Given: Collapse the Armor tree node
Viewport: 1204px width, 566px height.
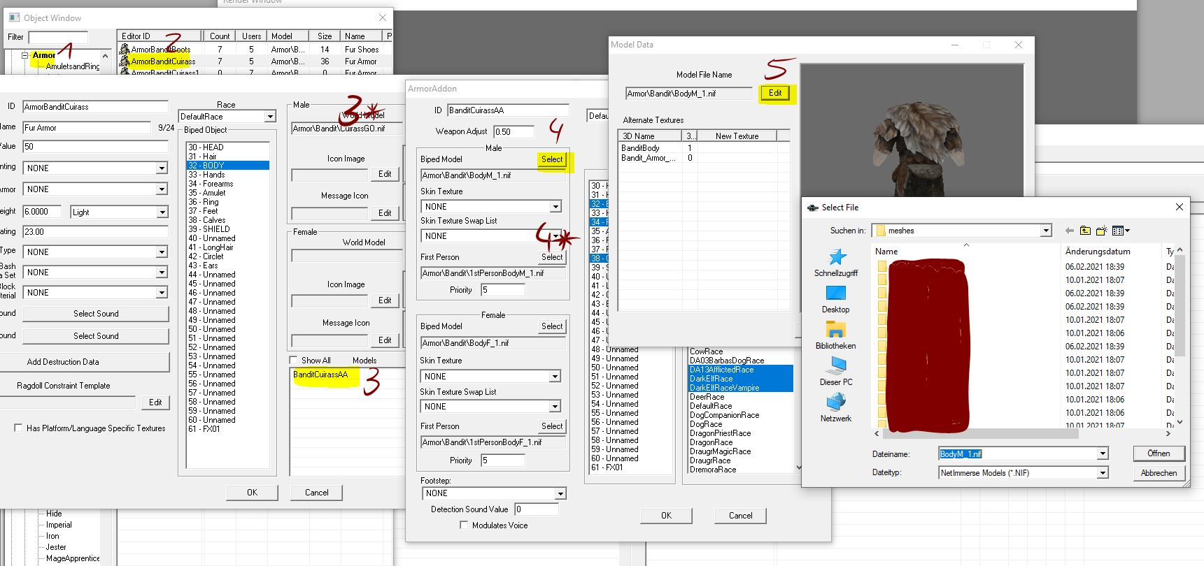Looking at the screenshot, I should coord(25,55).
